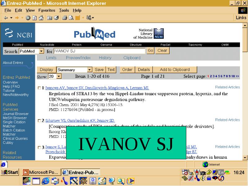Viewport: 248px width, 186px height.
Task: Click the PubMed logo image
Action: pos(95,33)
